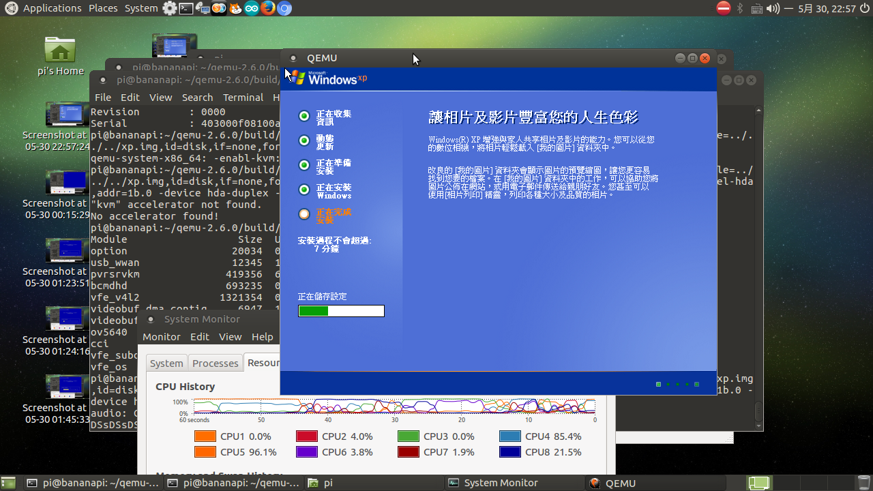Open the Bluetooth tray indicator
The width and height of the screenshot is (873, 491).
click(741, 8)
